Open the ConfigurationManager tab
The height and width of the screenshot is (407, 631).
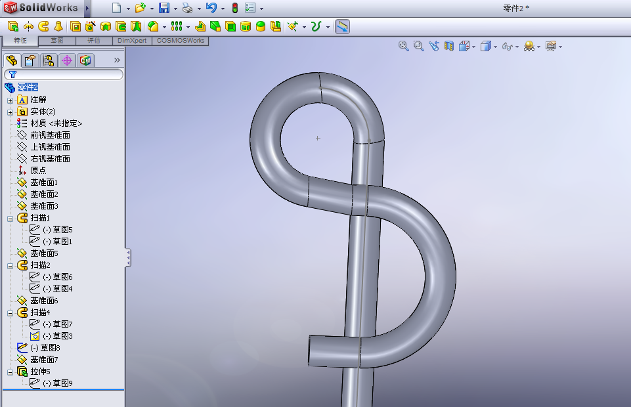[49, 60]
